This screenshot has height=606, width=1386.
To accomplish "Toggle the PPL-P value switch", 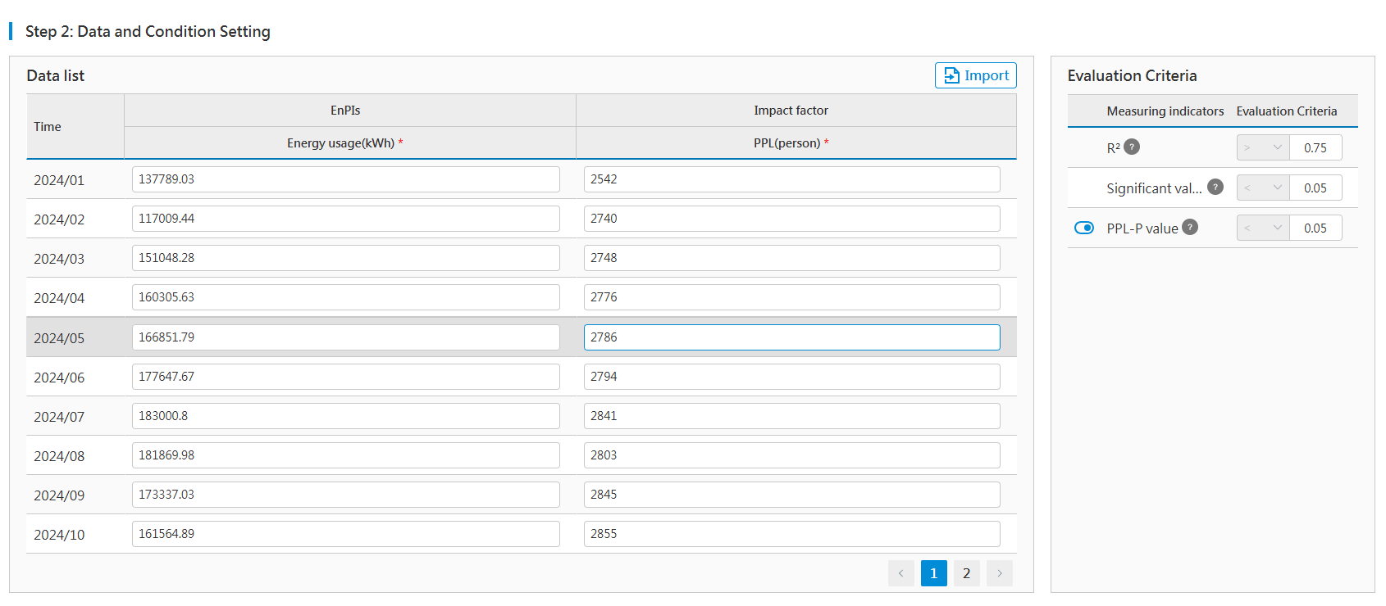I will [x=1084, y=228].
